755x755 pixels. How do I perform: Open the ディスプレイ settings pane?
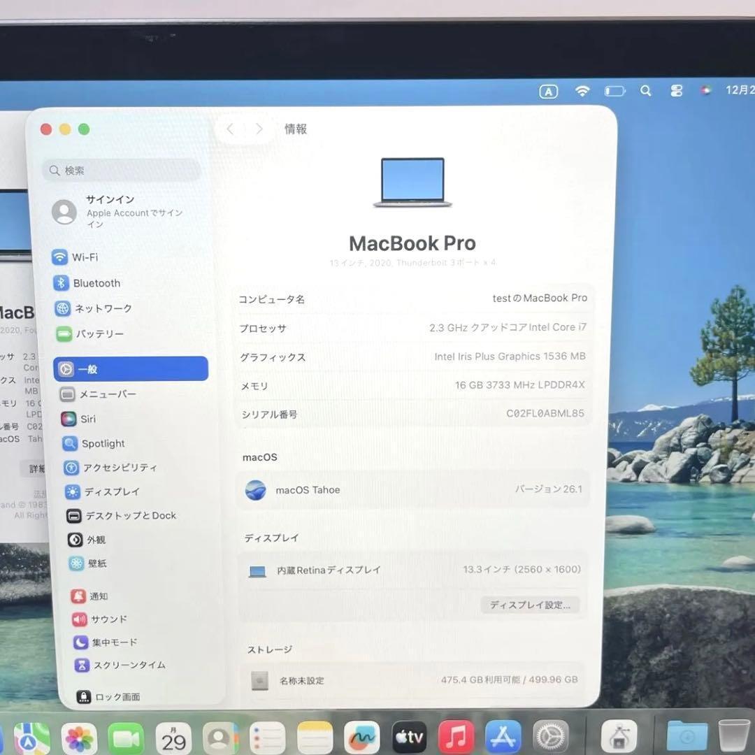tap(101, 491)
